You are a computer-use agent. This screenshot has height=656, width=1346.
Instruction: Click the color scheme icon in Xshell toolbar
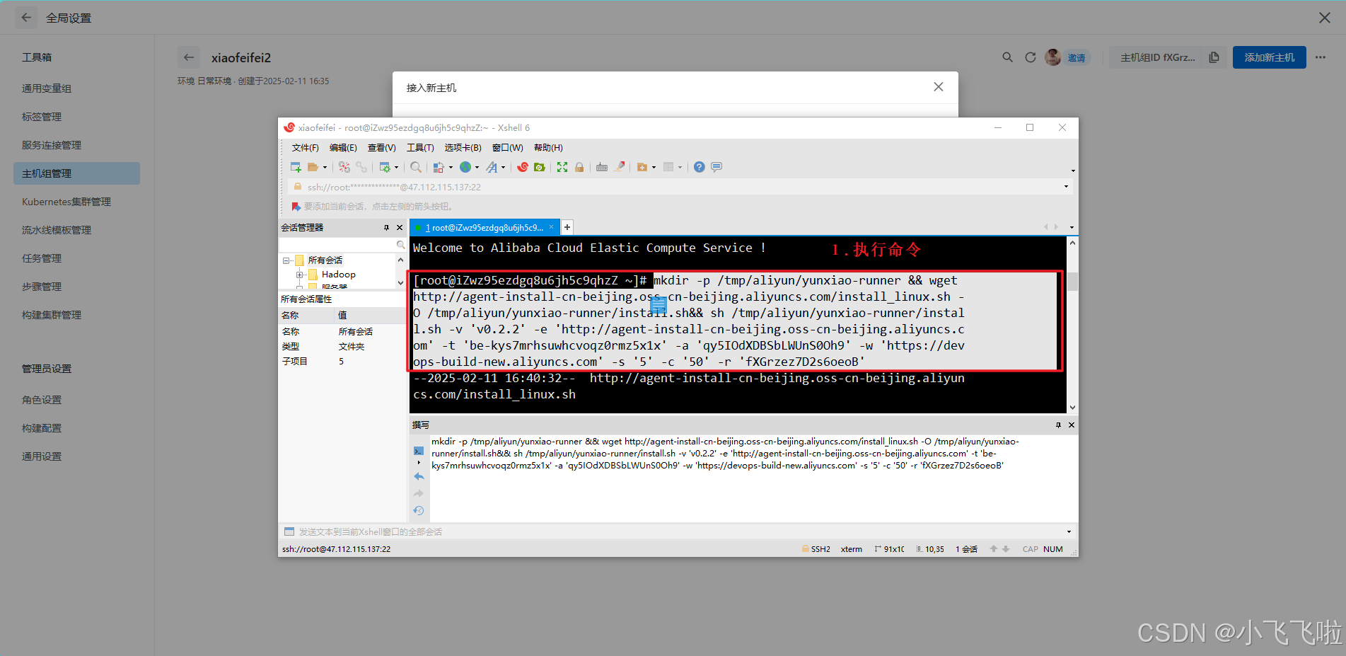pyautogui.click(x=439, y=167)
